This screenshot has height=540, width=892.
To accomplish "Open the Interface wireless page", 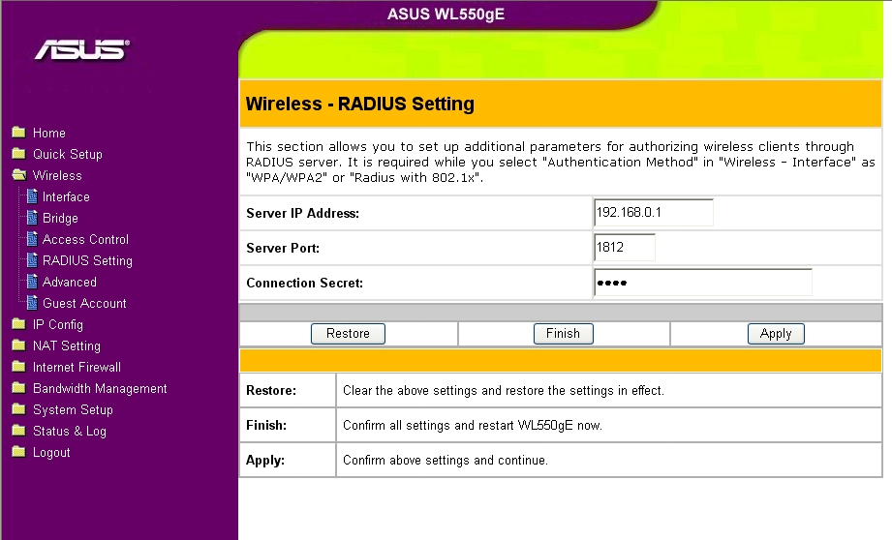I will point(66,196).
